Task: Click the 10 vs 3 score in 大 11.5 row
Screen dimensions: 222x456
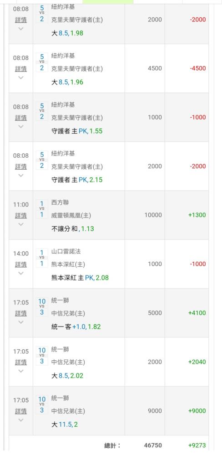Action: pyautogui.click(x=42, y=404)
